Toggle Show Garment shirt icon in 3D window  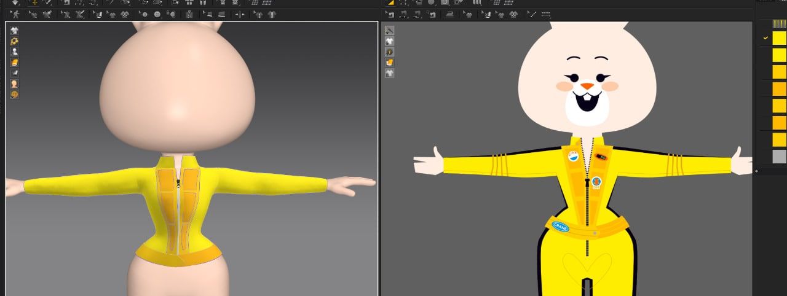point(14,30)
